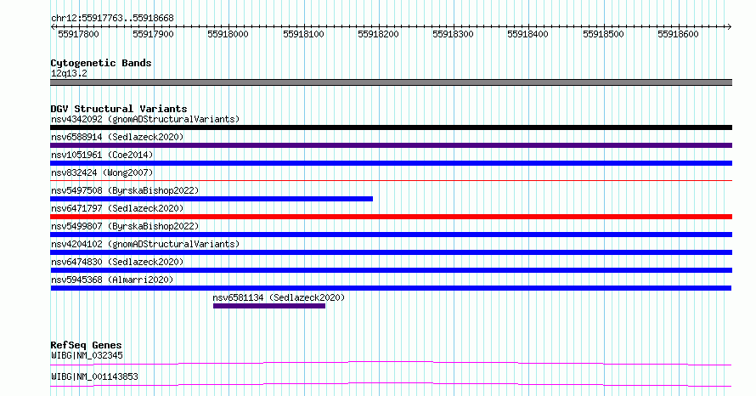Click the thick red nsv6471797 variant bar

click(391, 217)
